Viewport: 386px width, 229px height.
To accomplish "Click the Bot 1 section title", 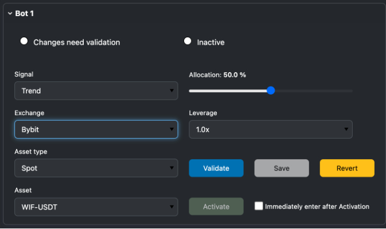I will point(24,14).
